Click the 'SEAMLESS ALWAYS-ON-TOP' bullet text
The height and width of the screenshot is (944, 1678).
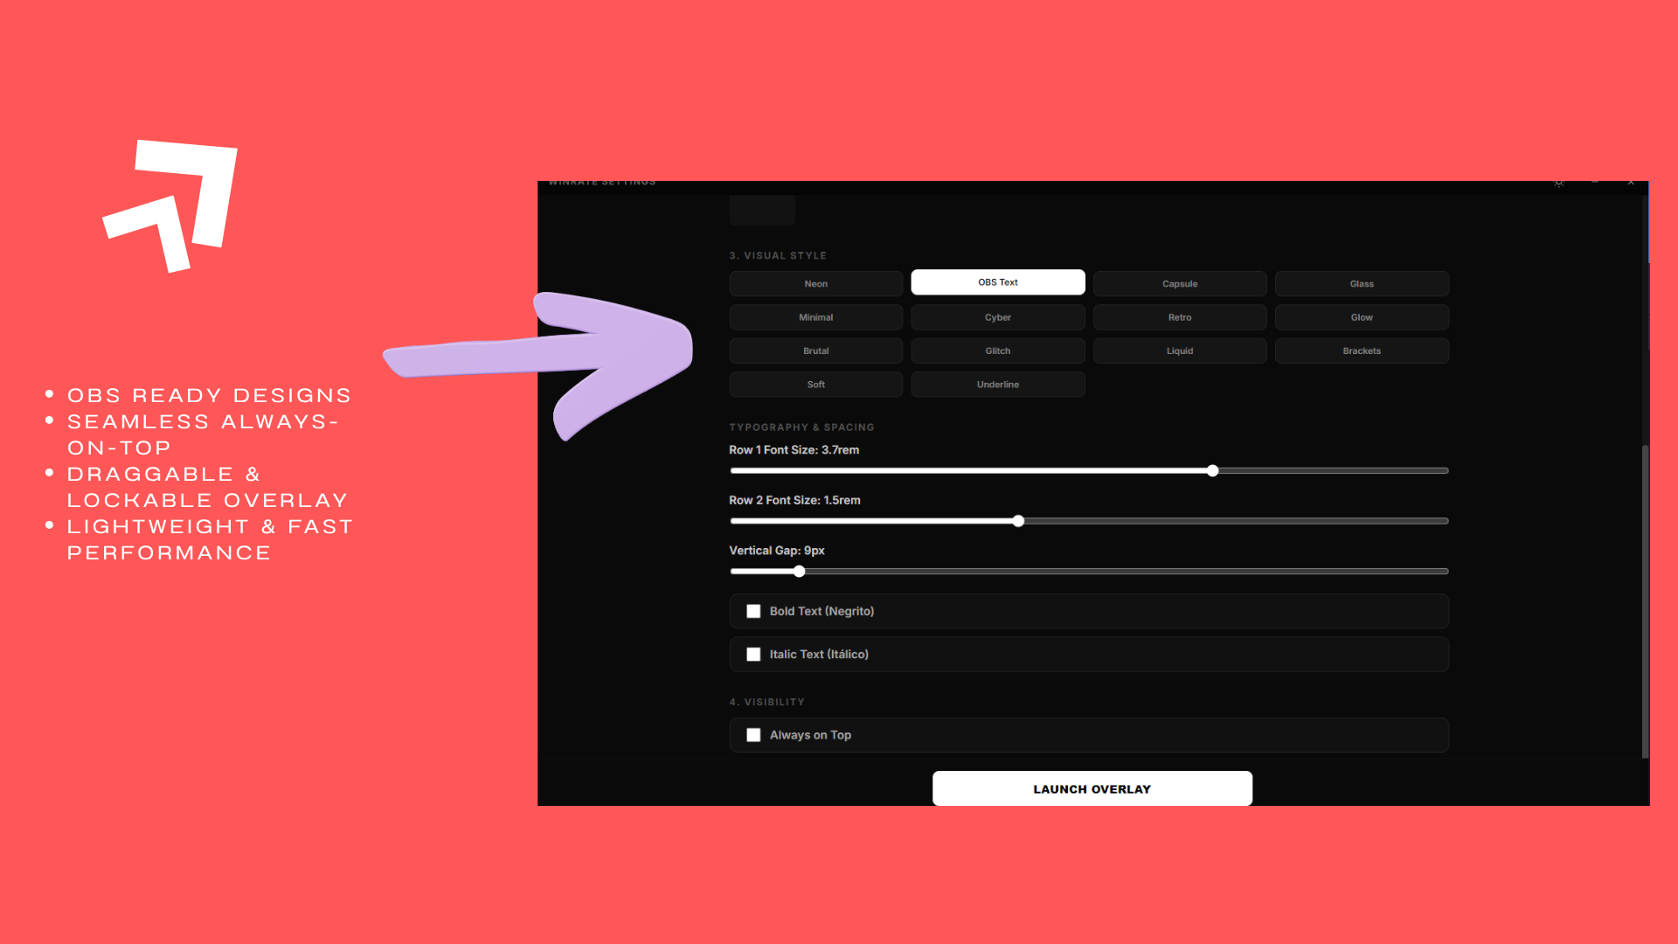click(x=203, y=434)
